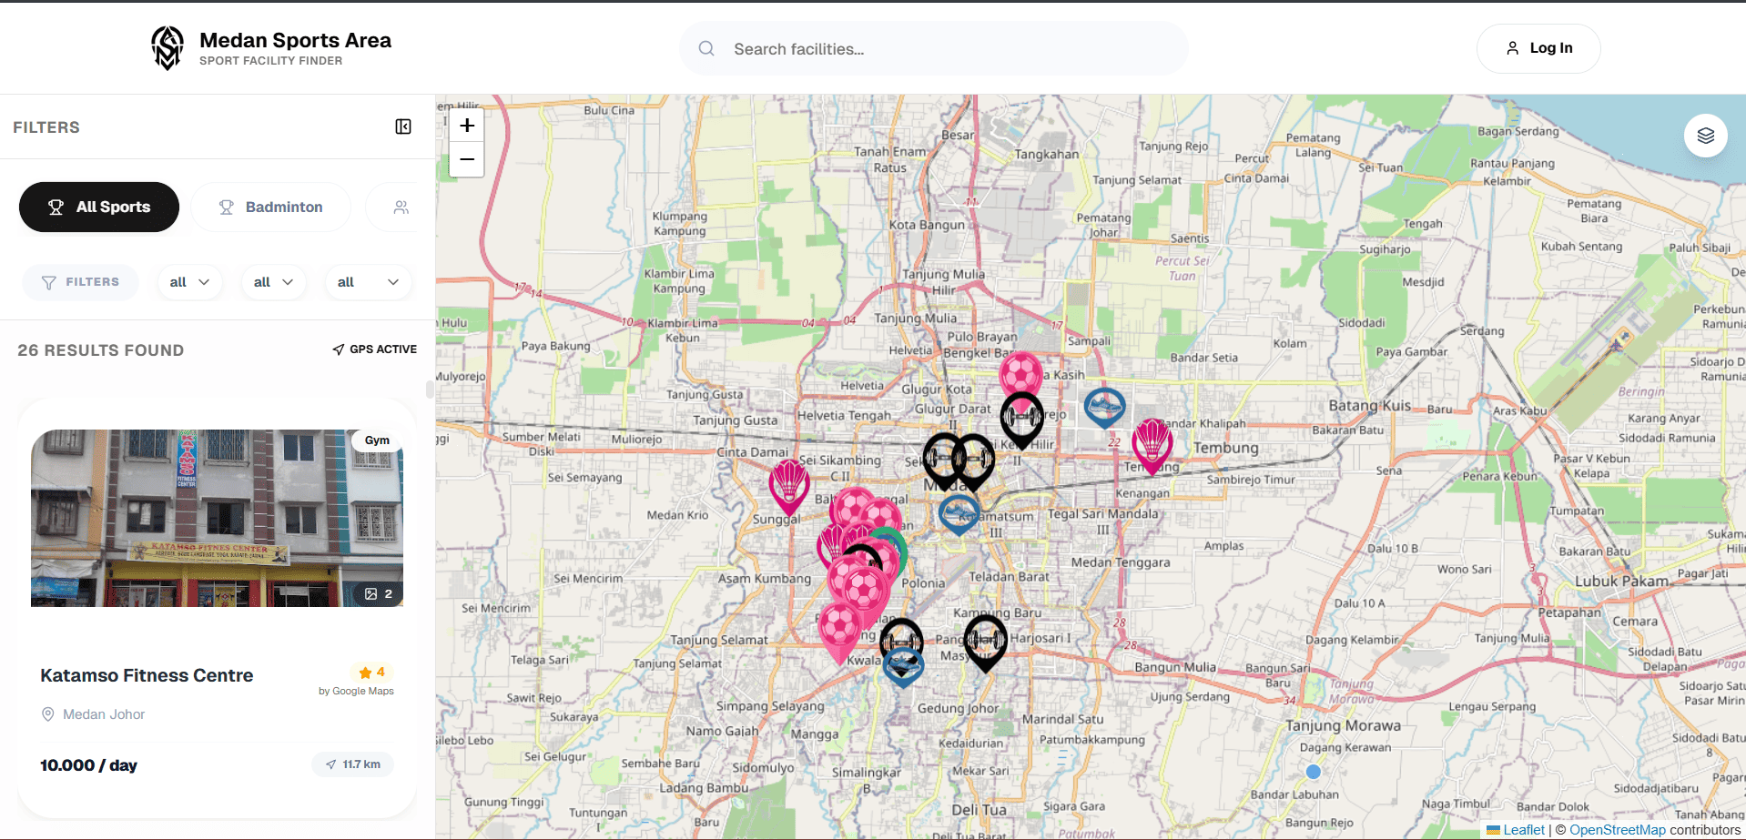Click the location pin beside Medan Johor

point(48,714)
